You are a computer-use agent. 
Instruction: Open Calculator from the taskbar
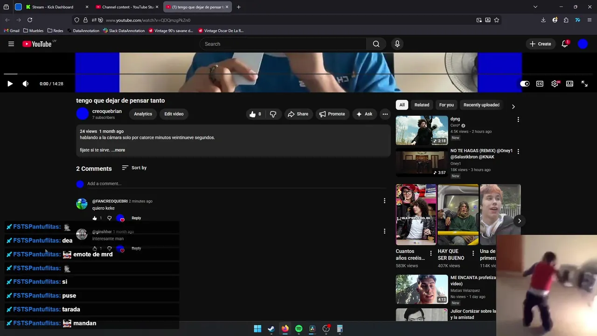pyautogui.click(x=340, y=329)
